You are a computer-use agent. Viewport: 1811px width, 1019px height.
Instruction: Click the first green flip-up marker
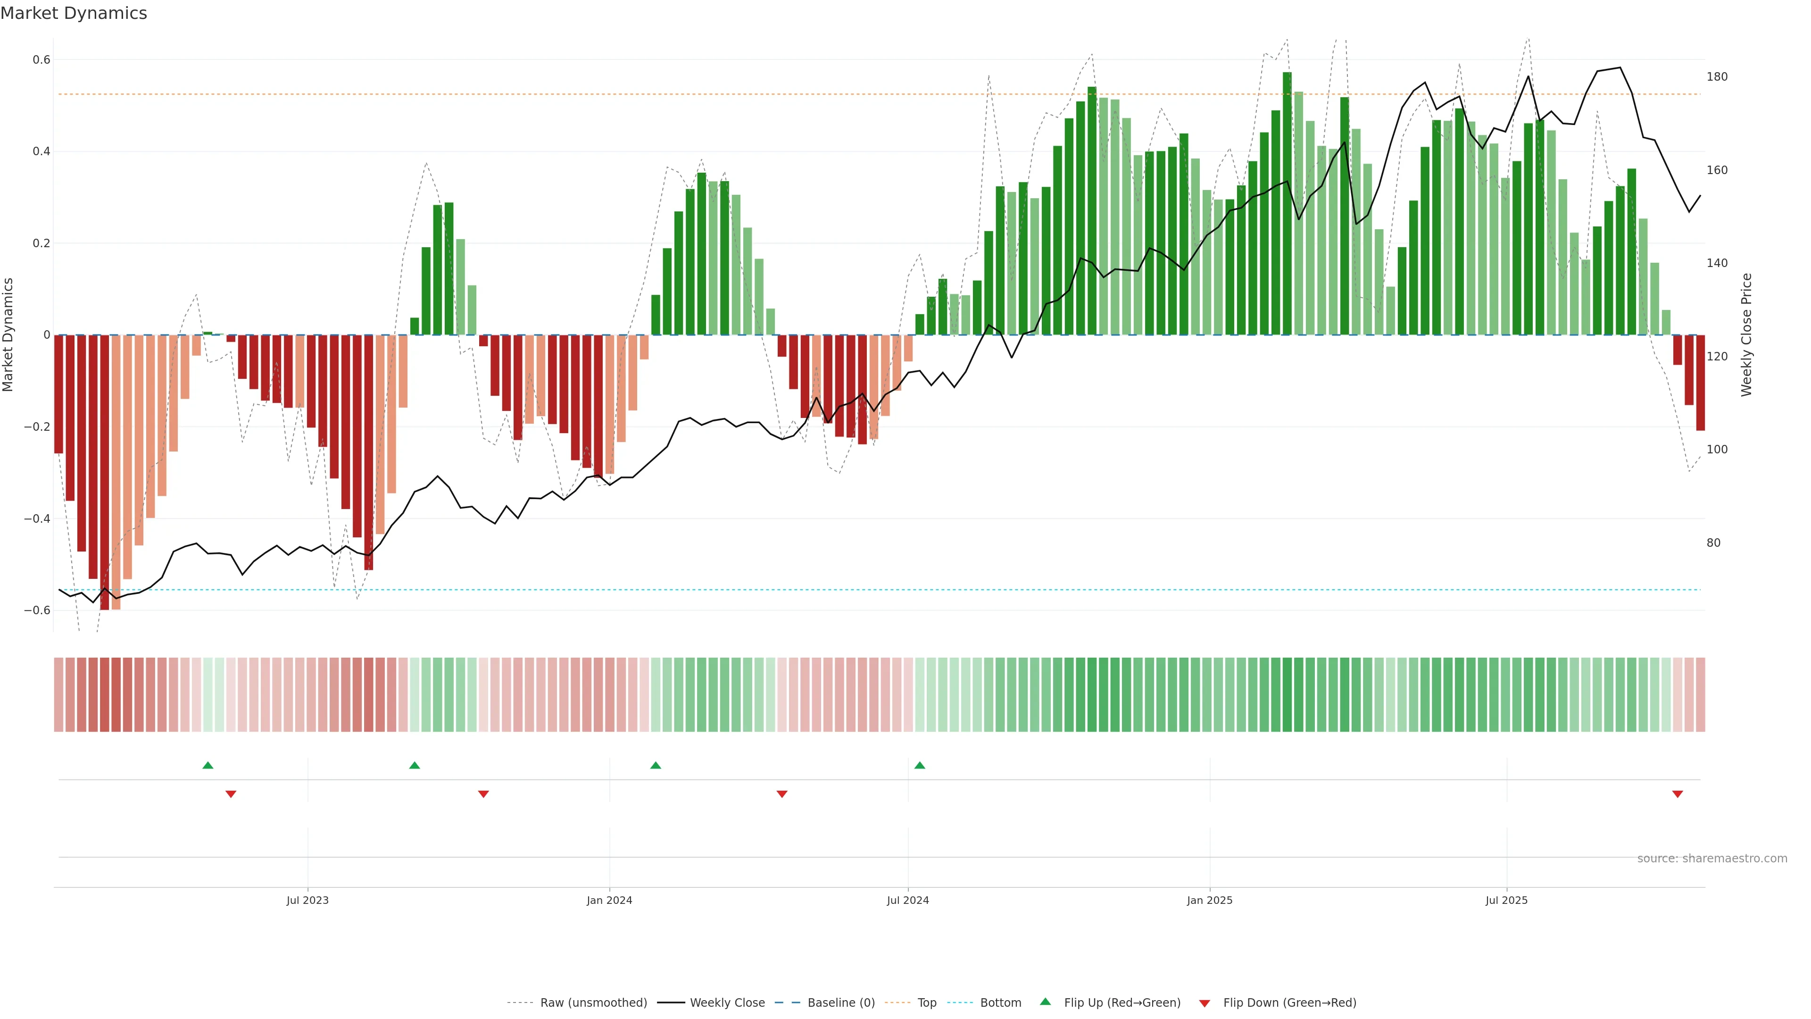pos(208,765)
